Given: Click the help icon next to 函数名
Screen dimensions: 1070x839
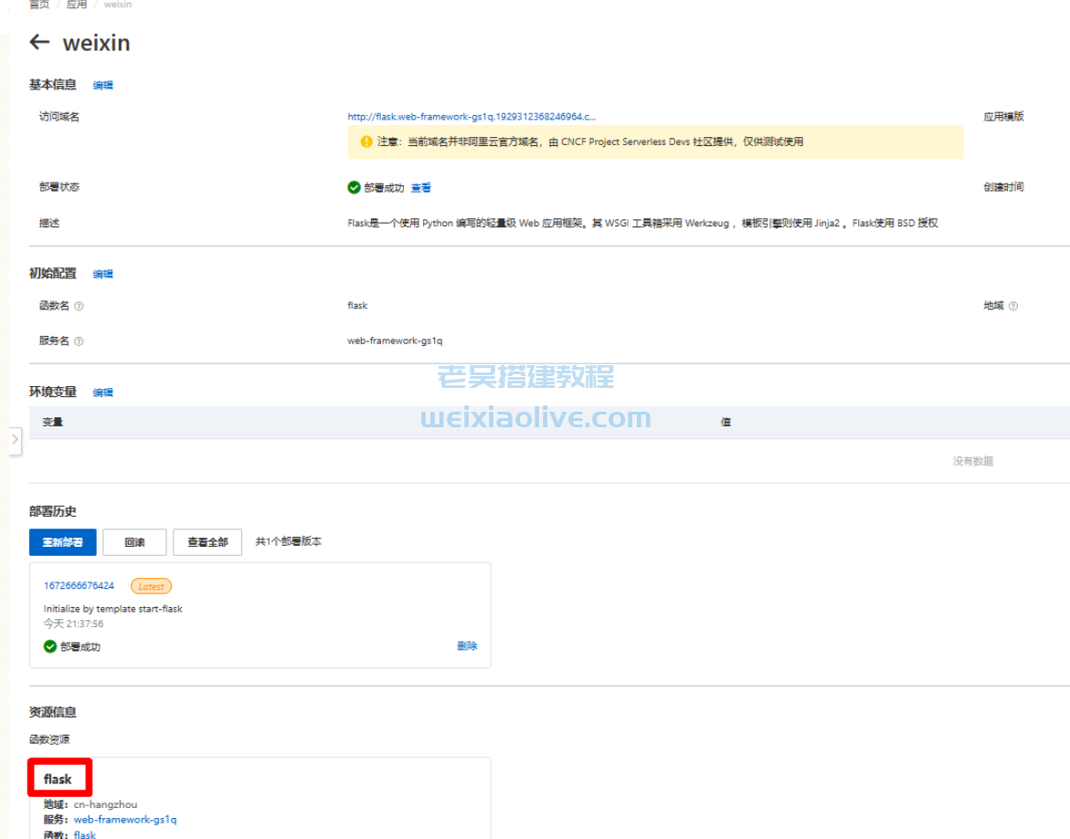Looking at the screenshot, I should (x=79, y=306).
